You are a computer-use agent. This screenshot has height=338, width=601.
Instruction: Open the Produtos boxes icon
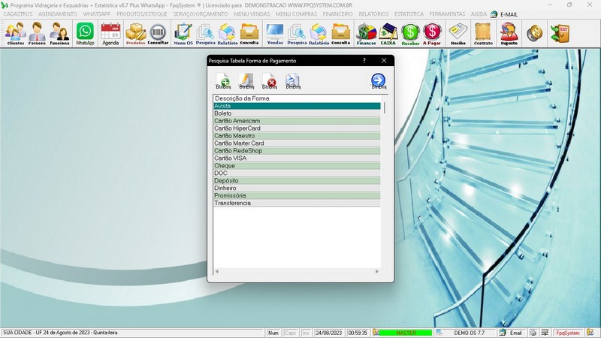(136, 34)
